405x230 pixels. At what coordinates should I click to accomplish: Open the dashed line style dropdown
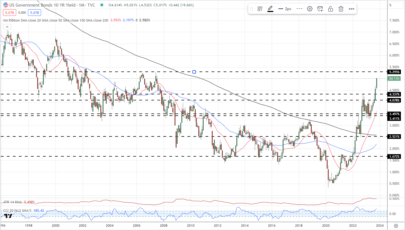[x=299, y=9]
